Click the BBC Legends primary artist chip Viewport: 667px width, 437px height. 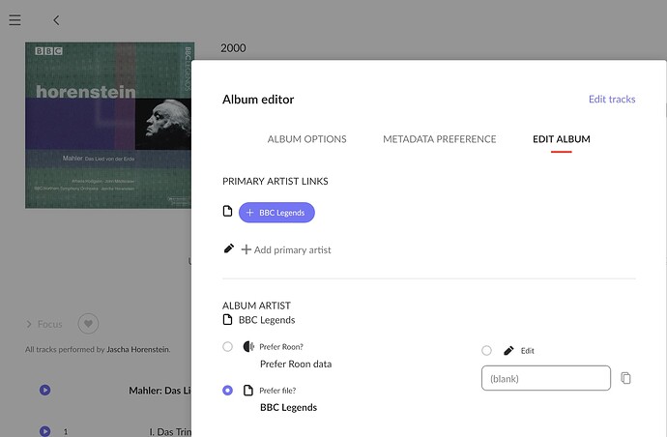pyautogui.click(x=276, y=213)
